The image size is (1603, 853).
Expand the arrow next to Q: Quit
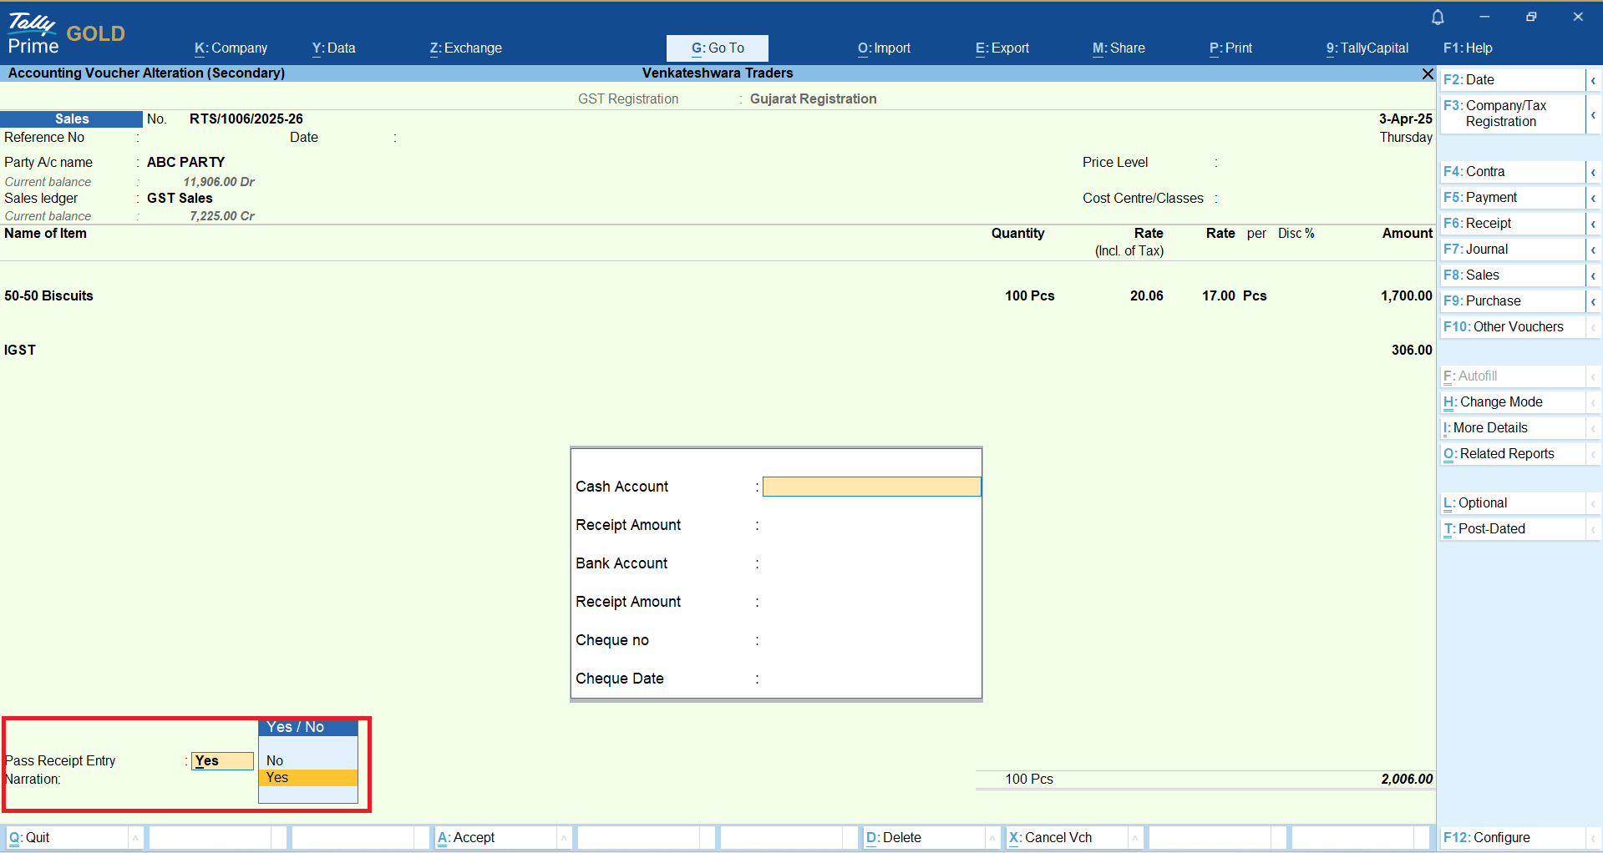click(135, 837)
